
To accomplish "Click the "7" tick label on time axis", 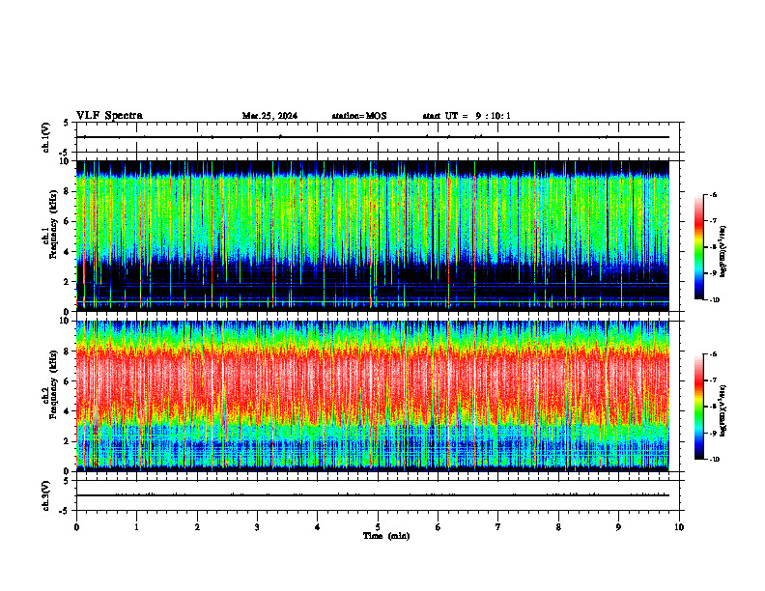I will point(498,527).
